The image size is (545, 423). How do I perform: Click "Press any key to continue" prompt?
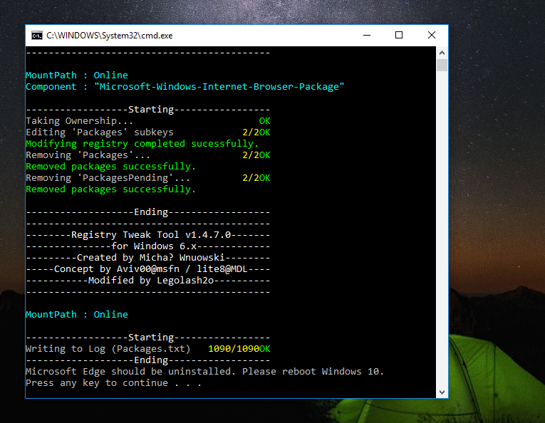(x=114, y=383)
